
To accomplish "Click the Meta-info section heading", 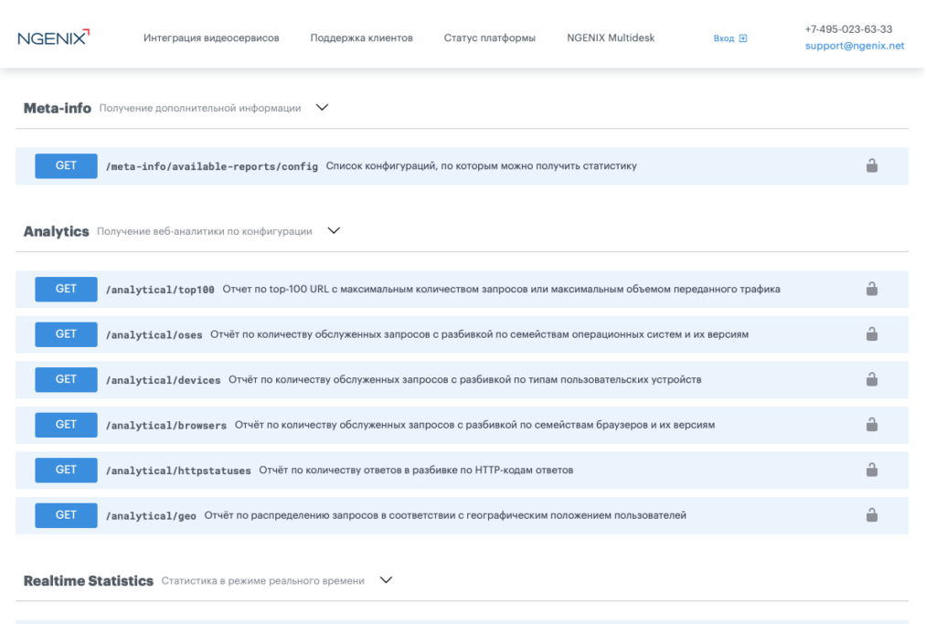I will click(58, 108).
